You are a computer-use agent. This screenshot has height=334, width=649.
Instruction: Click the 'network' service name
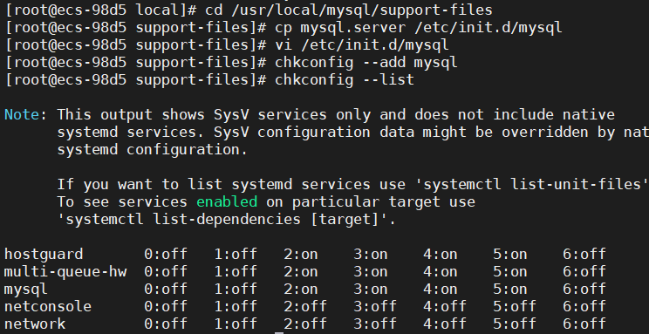(x=35, y=324)
